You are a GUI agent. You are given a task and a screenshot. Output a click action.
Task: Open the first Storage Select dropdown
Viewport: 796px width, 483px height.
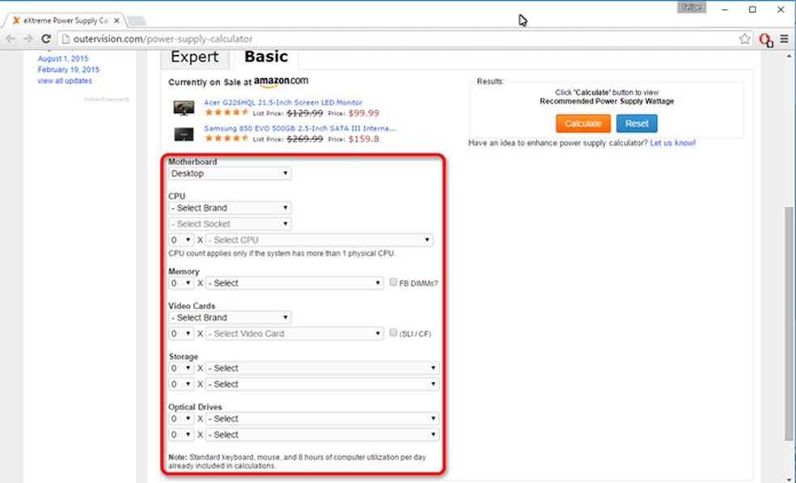point(322,368)
